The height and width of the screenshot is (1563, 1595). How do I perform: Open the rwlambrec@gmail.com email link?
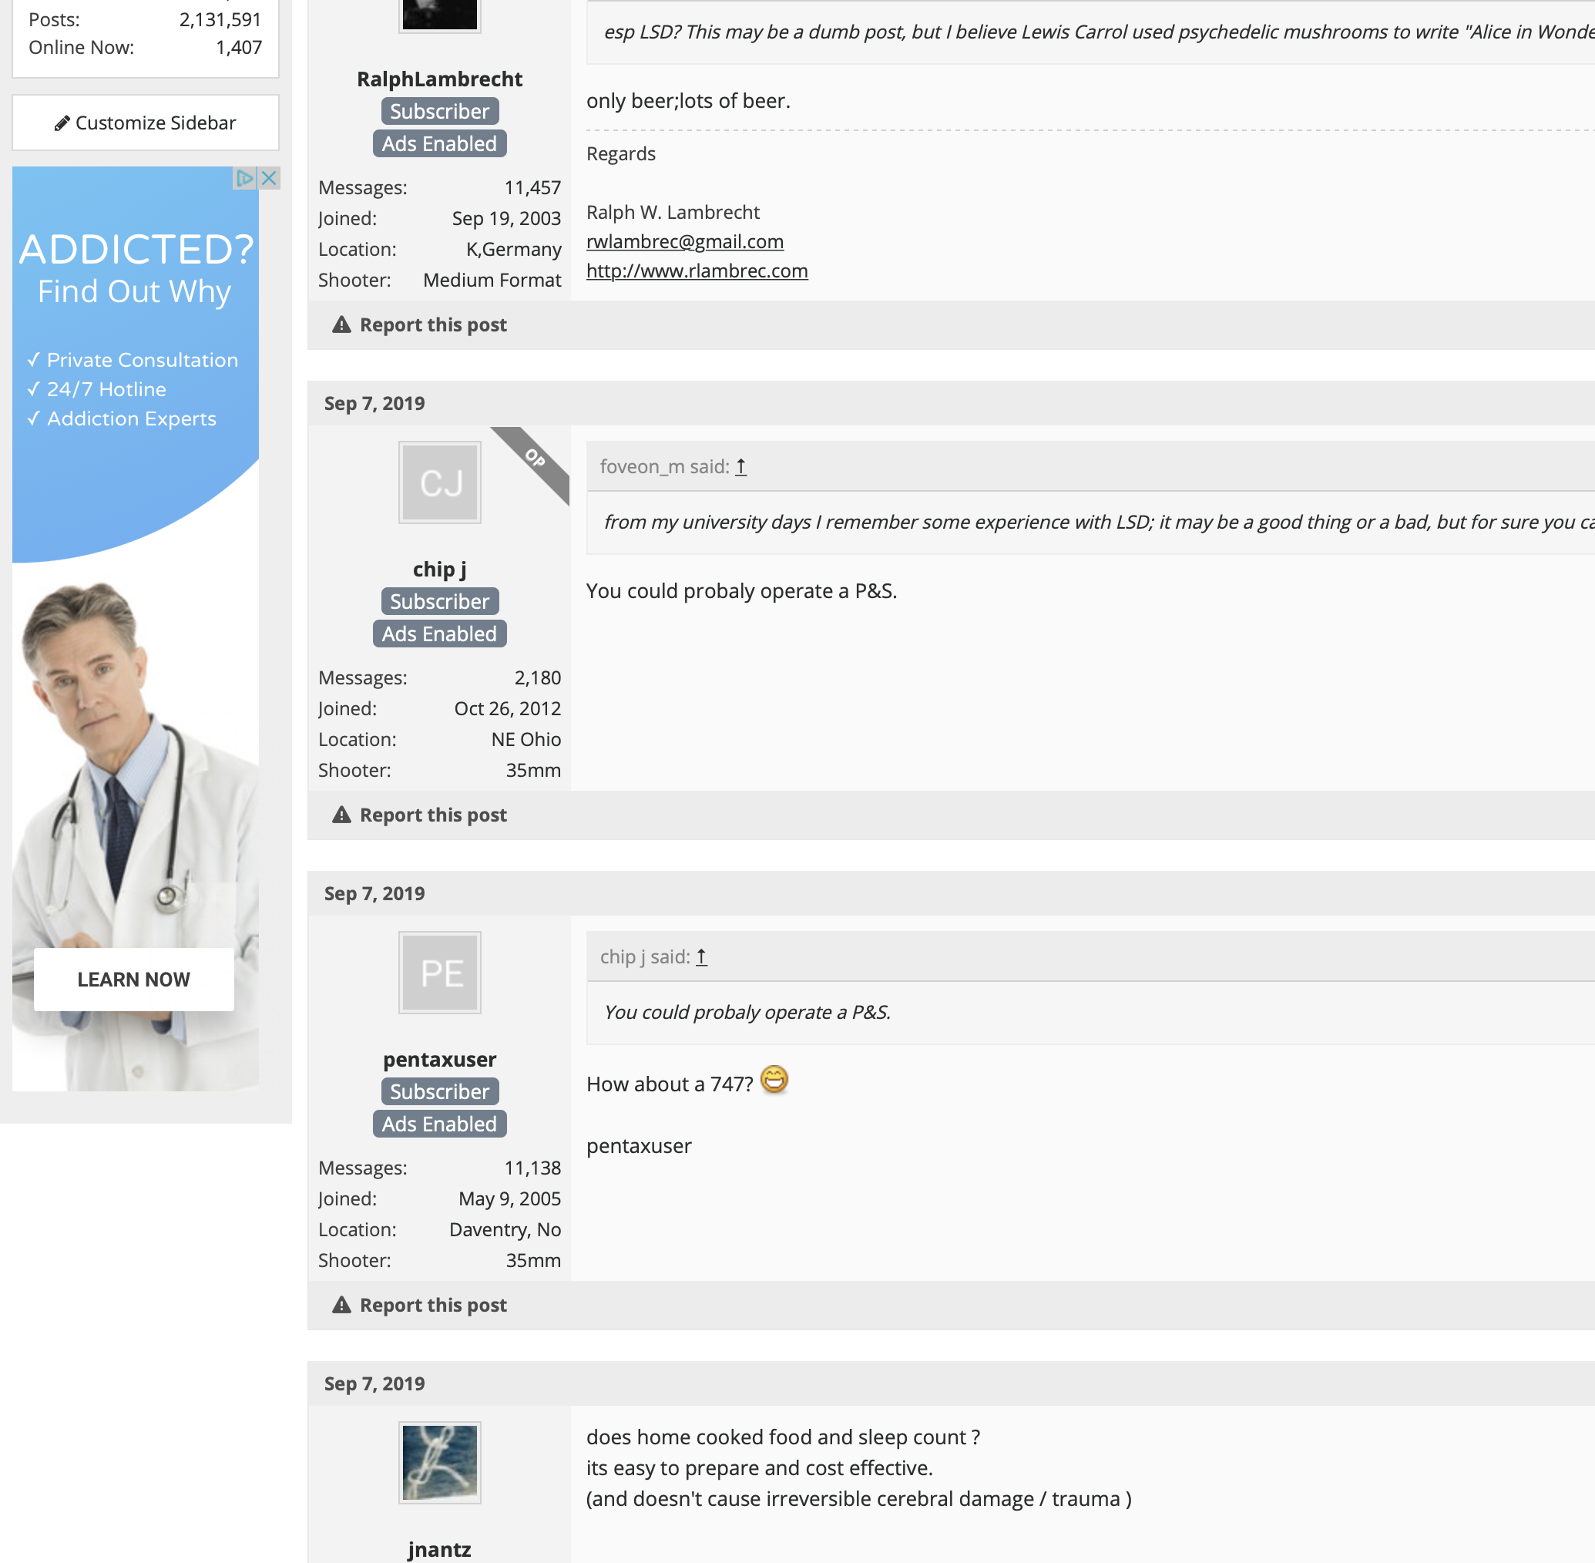[685, 241]
